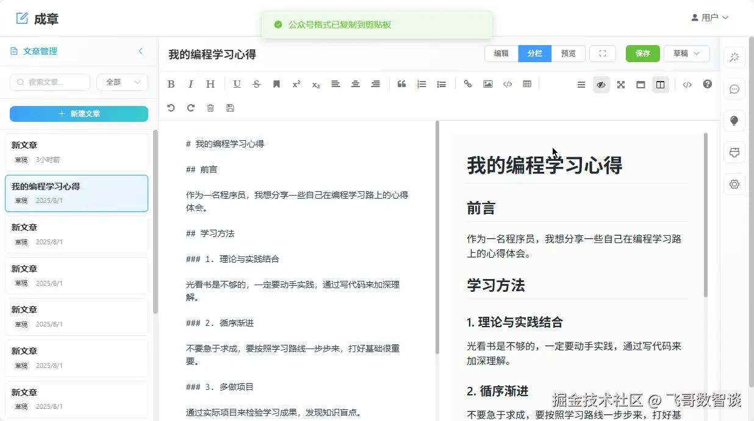The height and width of the screenshot is (421, 754).
Task: Expand the 用户 account menu
Action: pyautogui.click(x=709, y=18)
